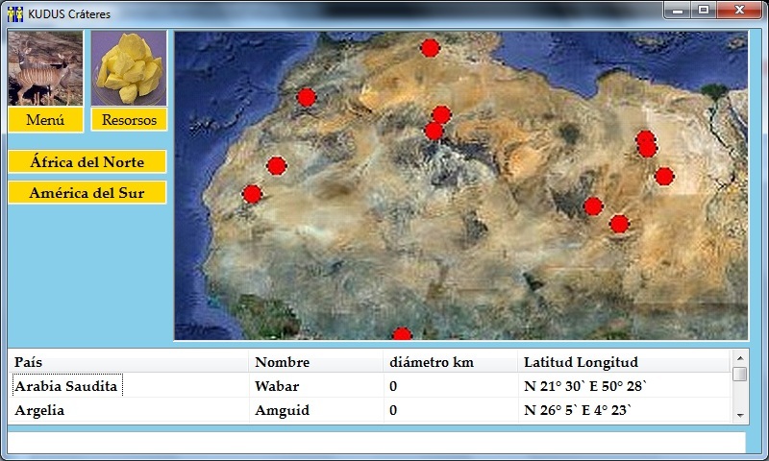The image size is (769, 461).
Task: Click the Latitud Longitud column header
Action: (x=623, y=363)
